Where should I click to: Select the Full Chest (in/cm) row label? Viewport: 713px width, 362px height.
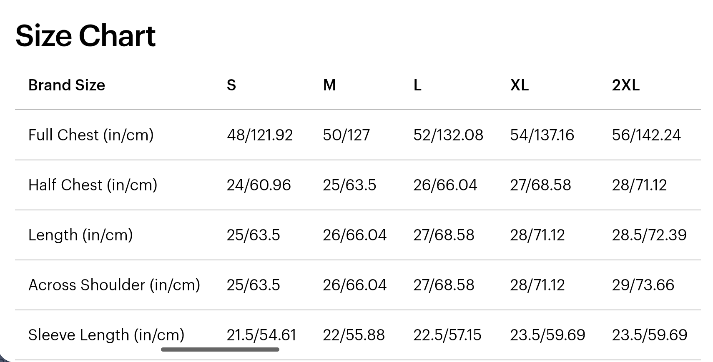pyautogui.click(x=91, y=135)
